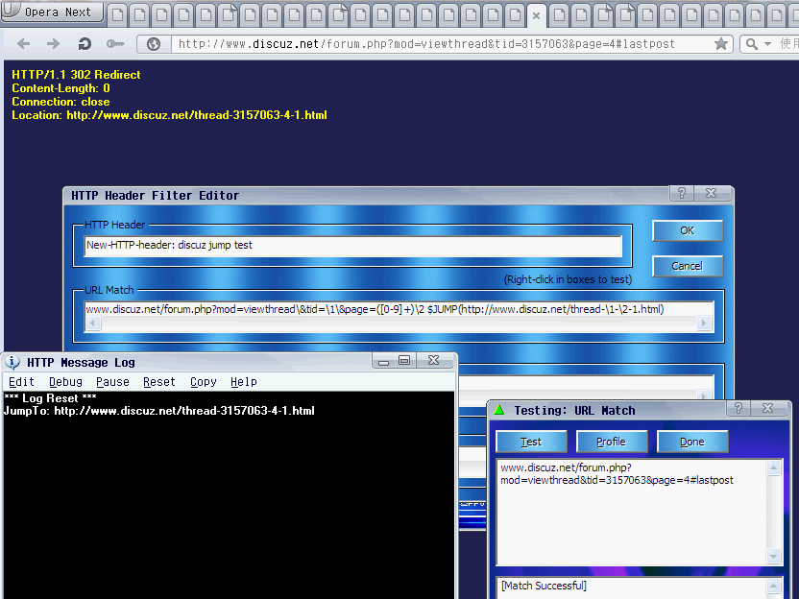Image resolution: width=799 pixels, height=599 pixels.
Task: Click the Test button in URL Match tester
Action: click(531, 442)
